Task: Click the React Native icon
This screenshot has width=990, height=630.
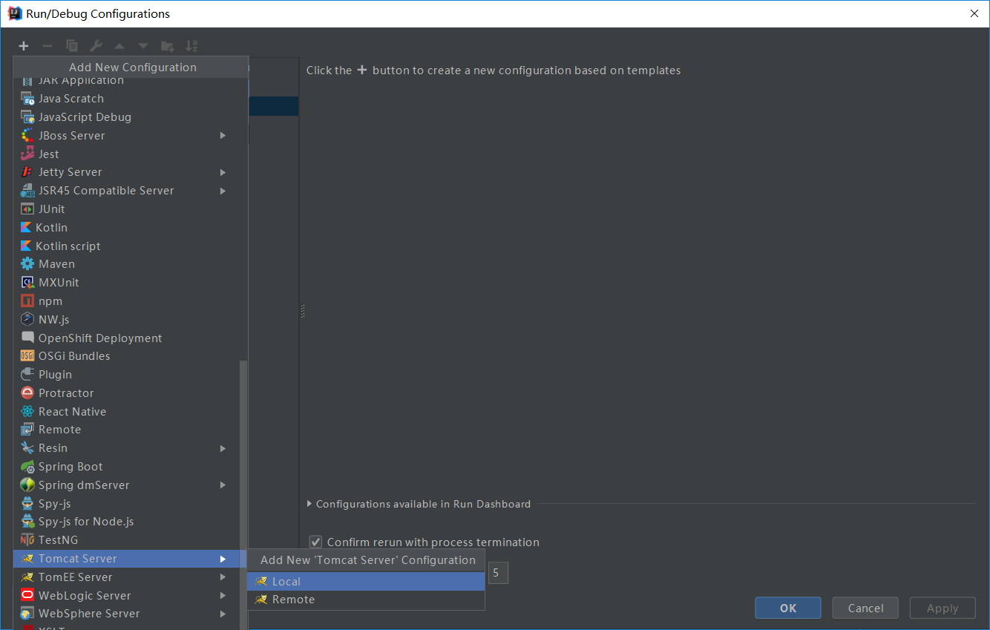Action: click(27, 412)
